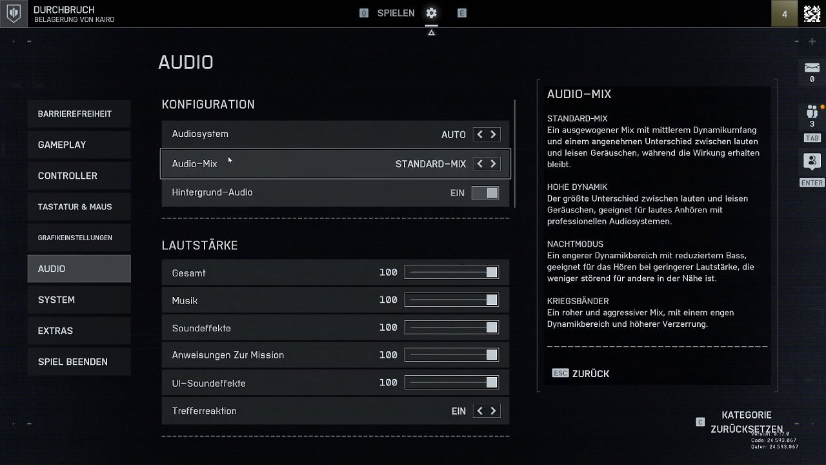Click the DURCHBRUCH mode title

64,10
